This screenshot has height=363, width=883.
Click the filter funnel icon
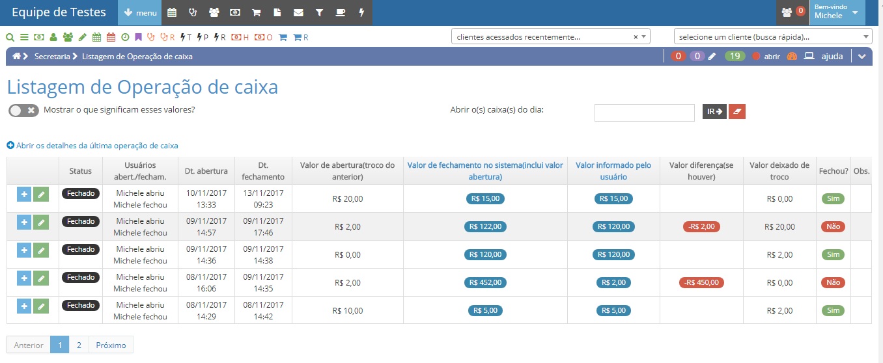click(x=319, y=12)
